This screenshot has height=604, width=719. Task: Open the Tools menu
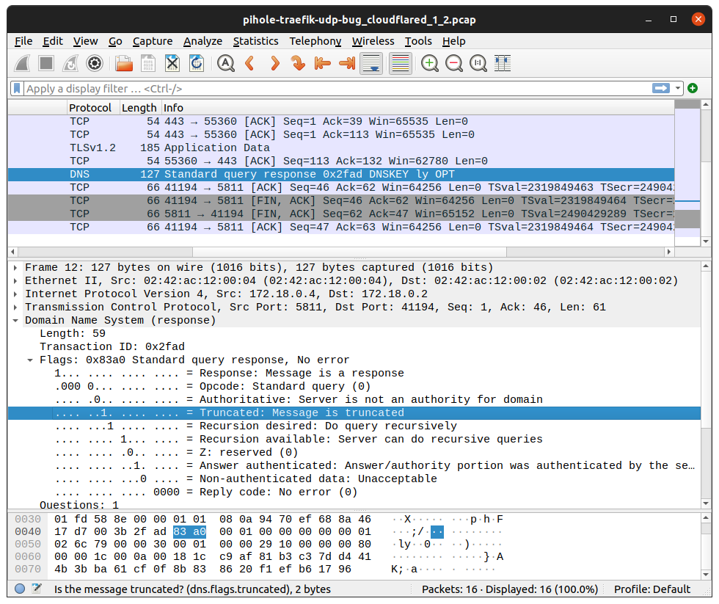[418, 41]
